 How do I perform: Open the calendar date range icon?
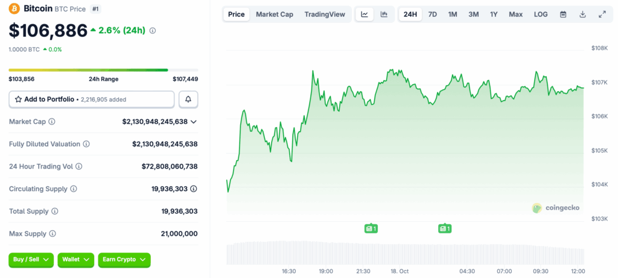563,15
